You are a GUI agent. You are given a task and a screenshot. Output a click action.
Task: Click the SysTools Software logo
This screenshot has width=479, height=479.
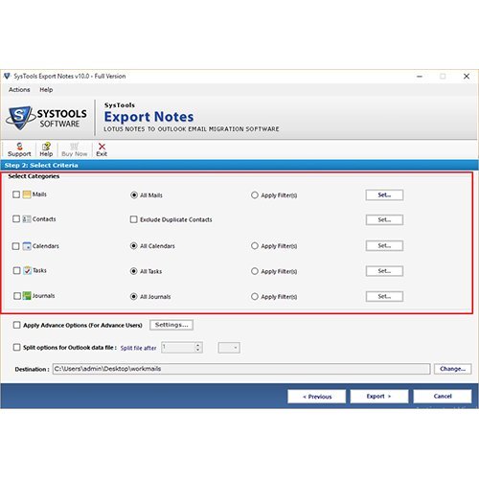click(46, 118)
